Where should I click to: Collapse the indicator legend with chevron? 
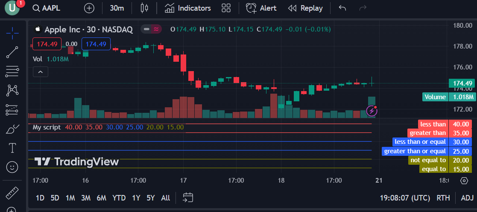click(x=41, y=72)
